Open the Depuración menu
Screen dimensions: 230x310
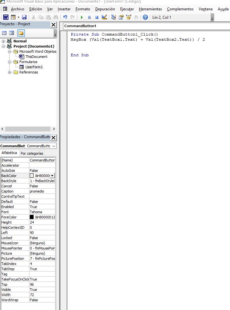coord(105,9)
